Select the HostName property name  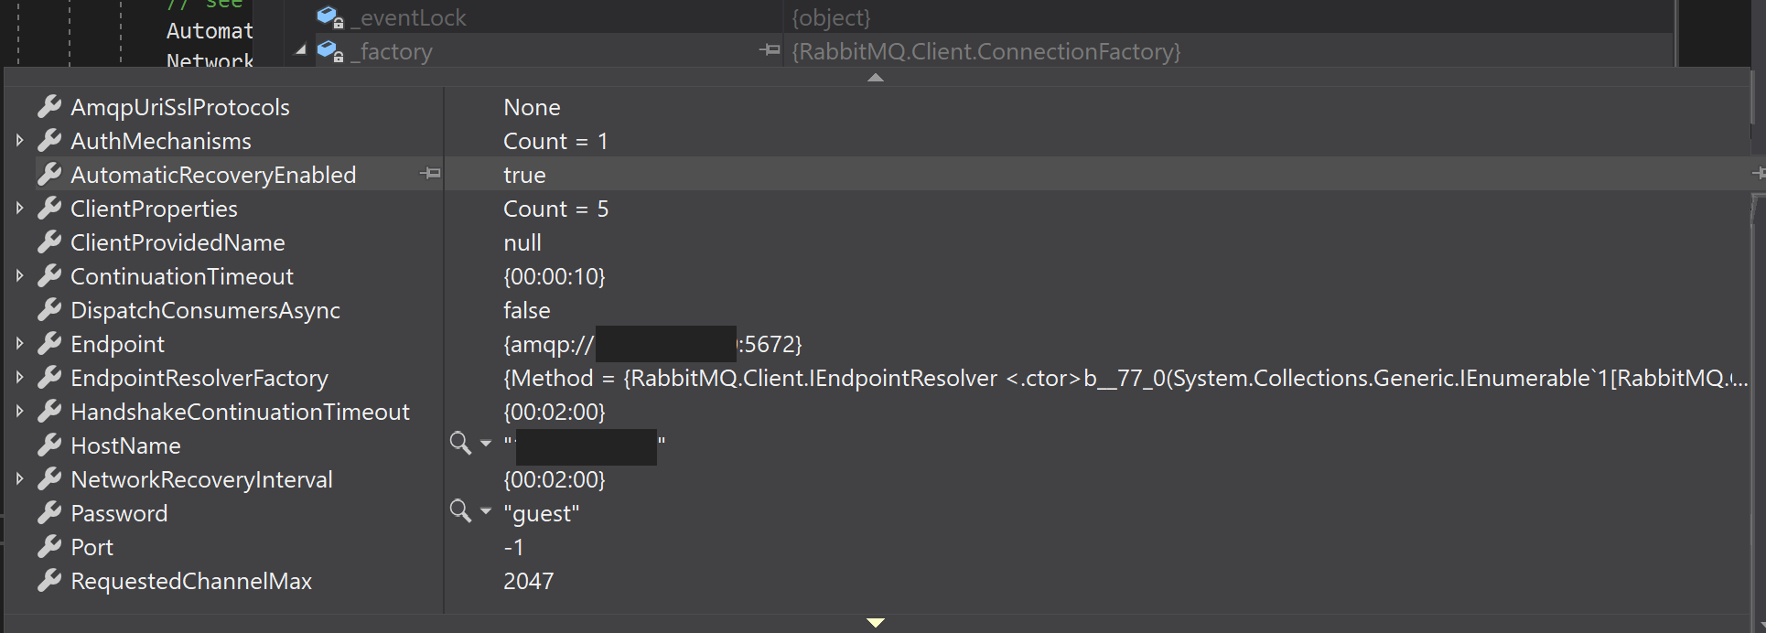(x=125, y=445)
